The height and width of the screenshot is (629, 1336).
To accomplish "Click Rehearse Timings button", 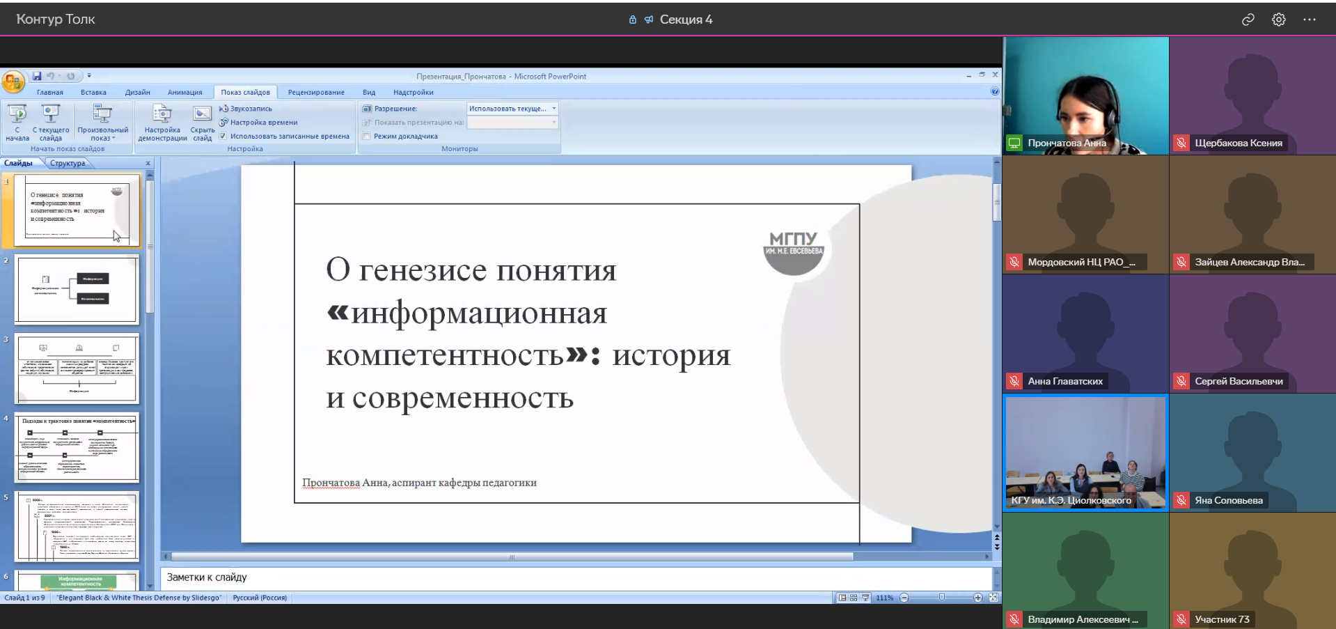I will [263, 123].
